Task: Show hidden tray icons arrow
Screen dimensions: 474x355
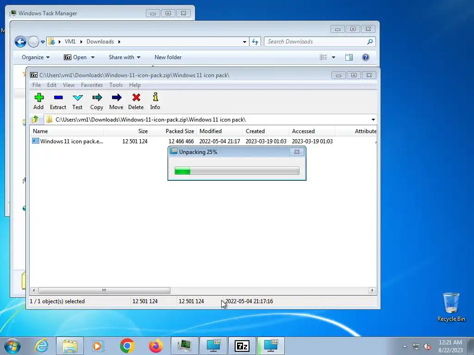Action: pos(405,347)
